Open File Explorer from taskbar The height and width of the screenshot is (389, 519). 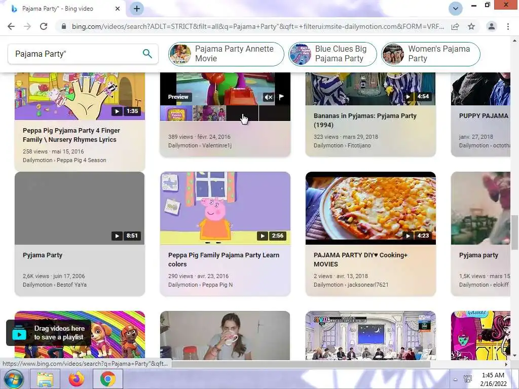tap(45, 379)
